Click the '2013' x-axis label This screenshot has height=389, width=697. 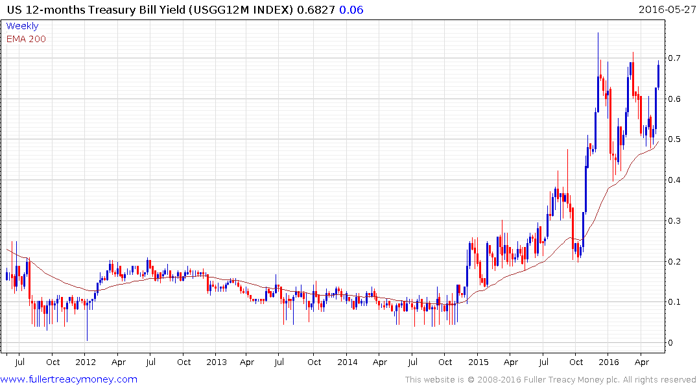pos(217,362)
